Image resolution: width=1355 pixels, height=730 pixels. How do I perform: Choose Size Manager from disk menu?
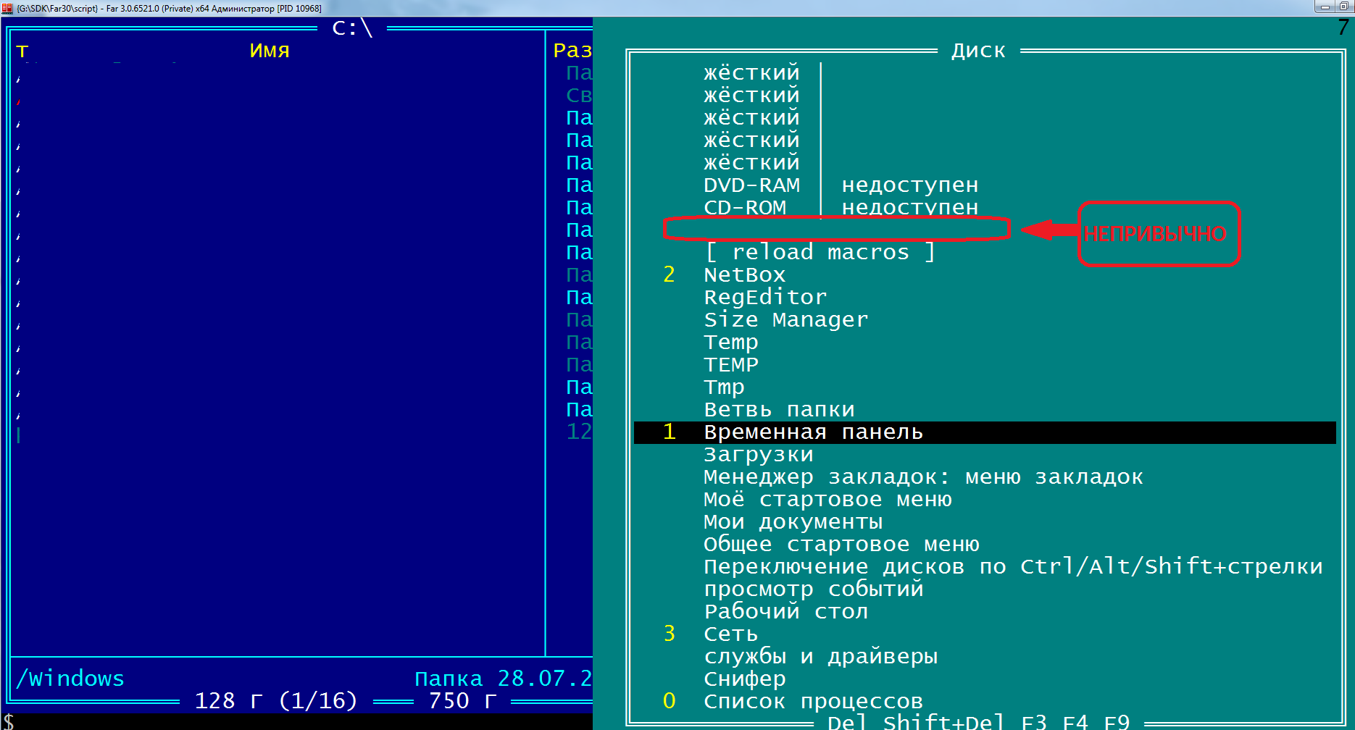coord(785,320)
